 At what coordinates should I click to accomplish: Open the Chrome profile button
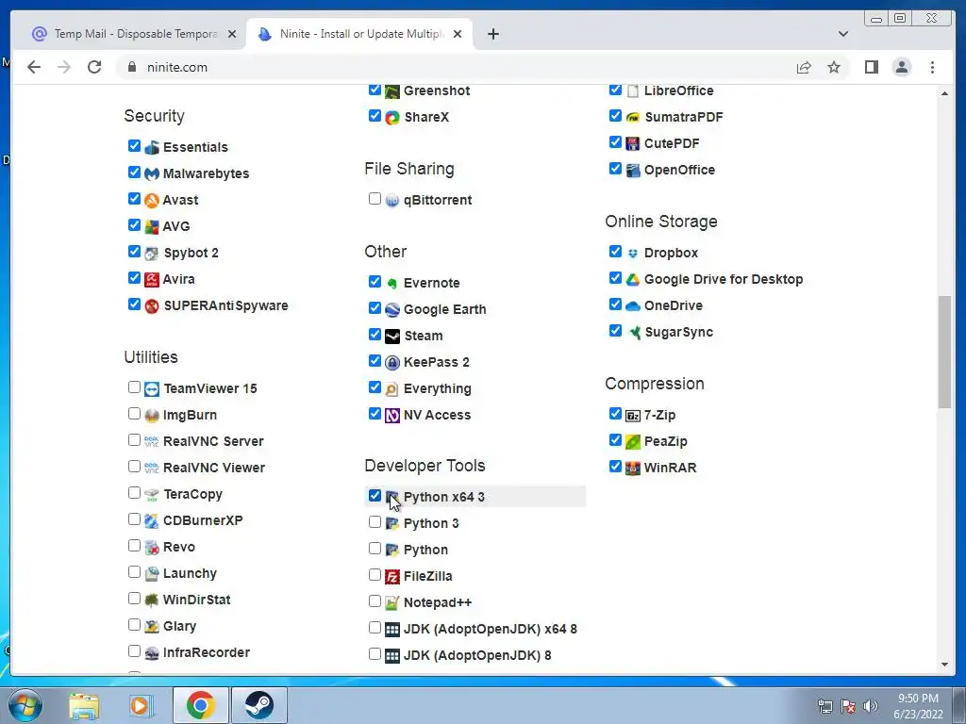901,67
